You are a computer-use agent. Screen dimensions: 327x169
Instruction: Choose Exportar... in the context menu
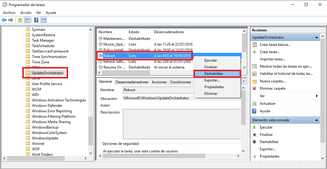click(217, 80)
